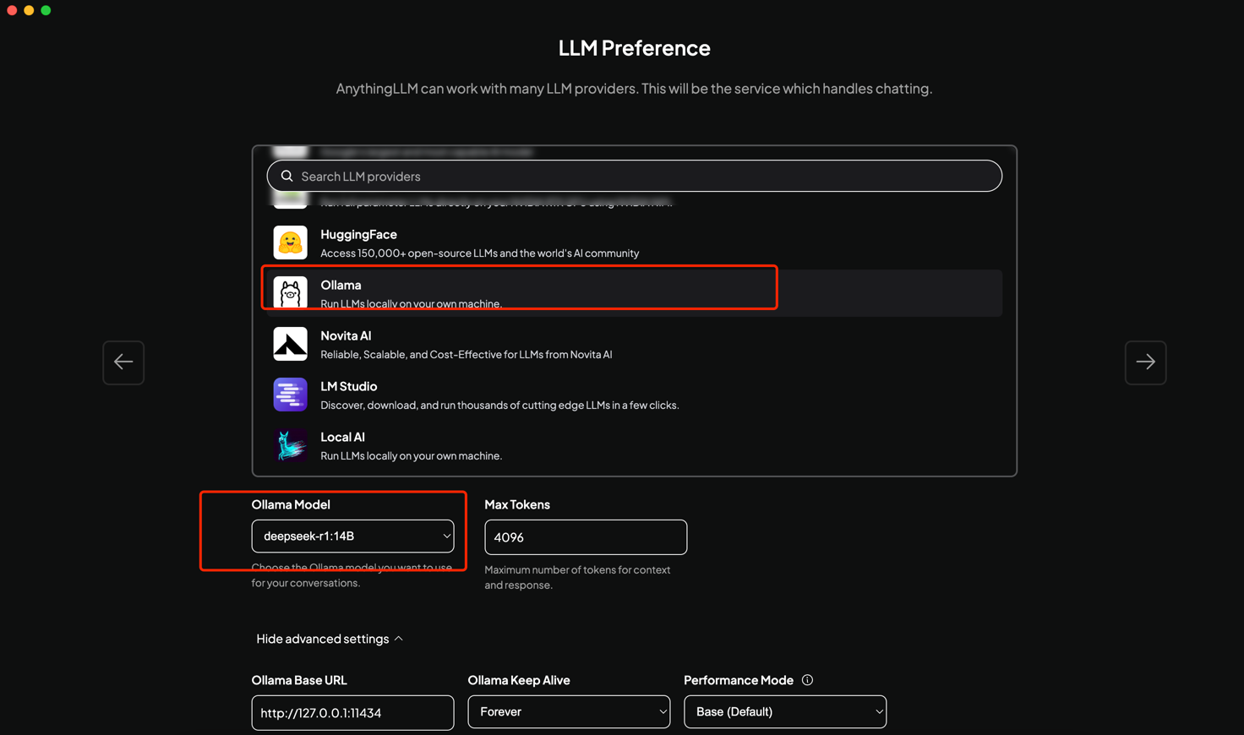
Task: Click the Novita AI logo icon
Action: click(290, 344)
